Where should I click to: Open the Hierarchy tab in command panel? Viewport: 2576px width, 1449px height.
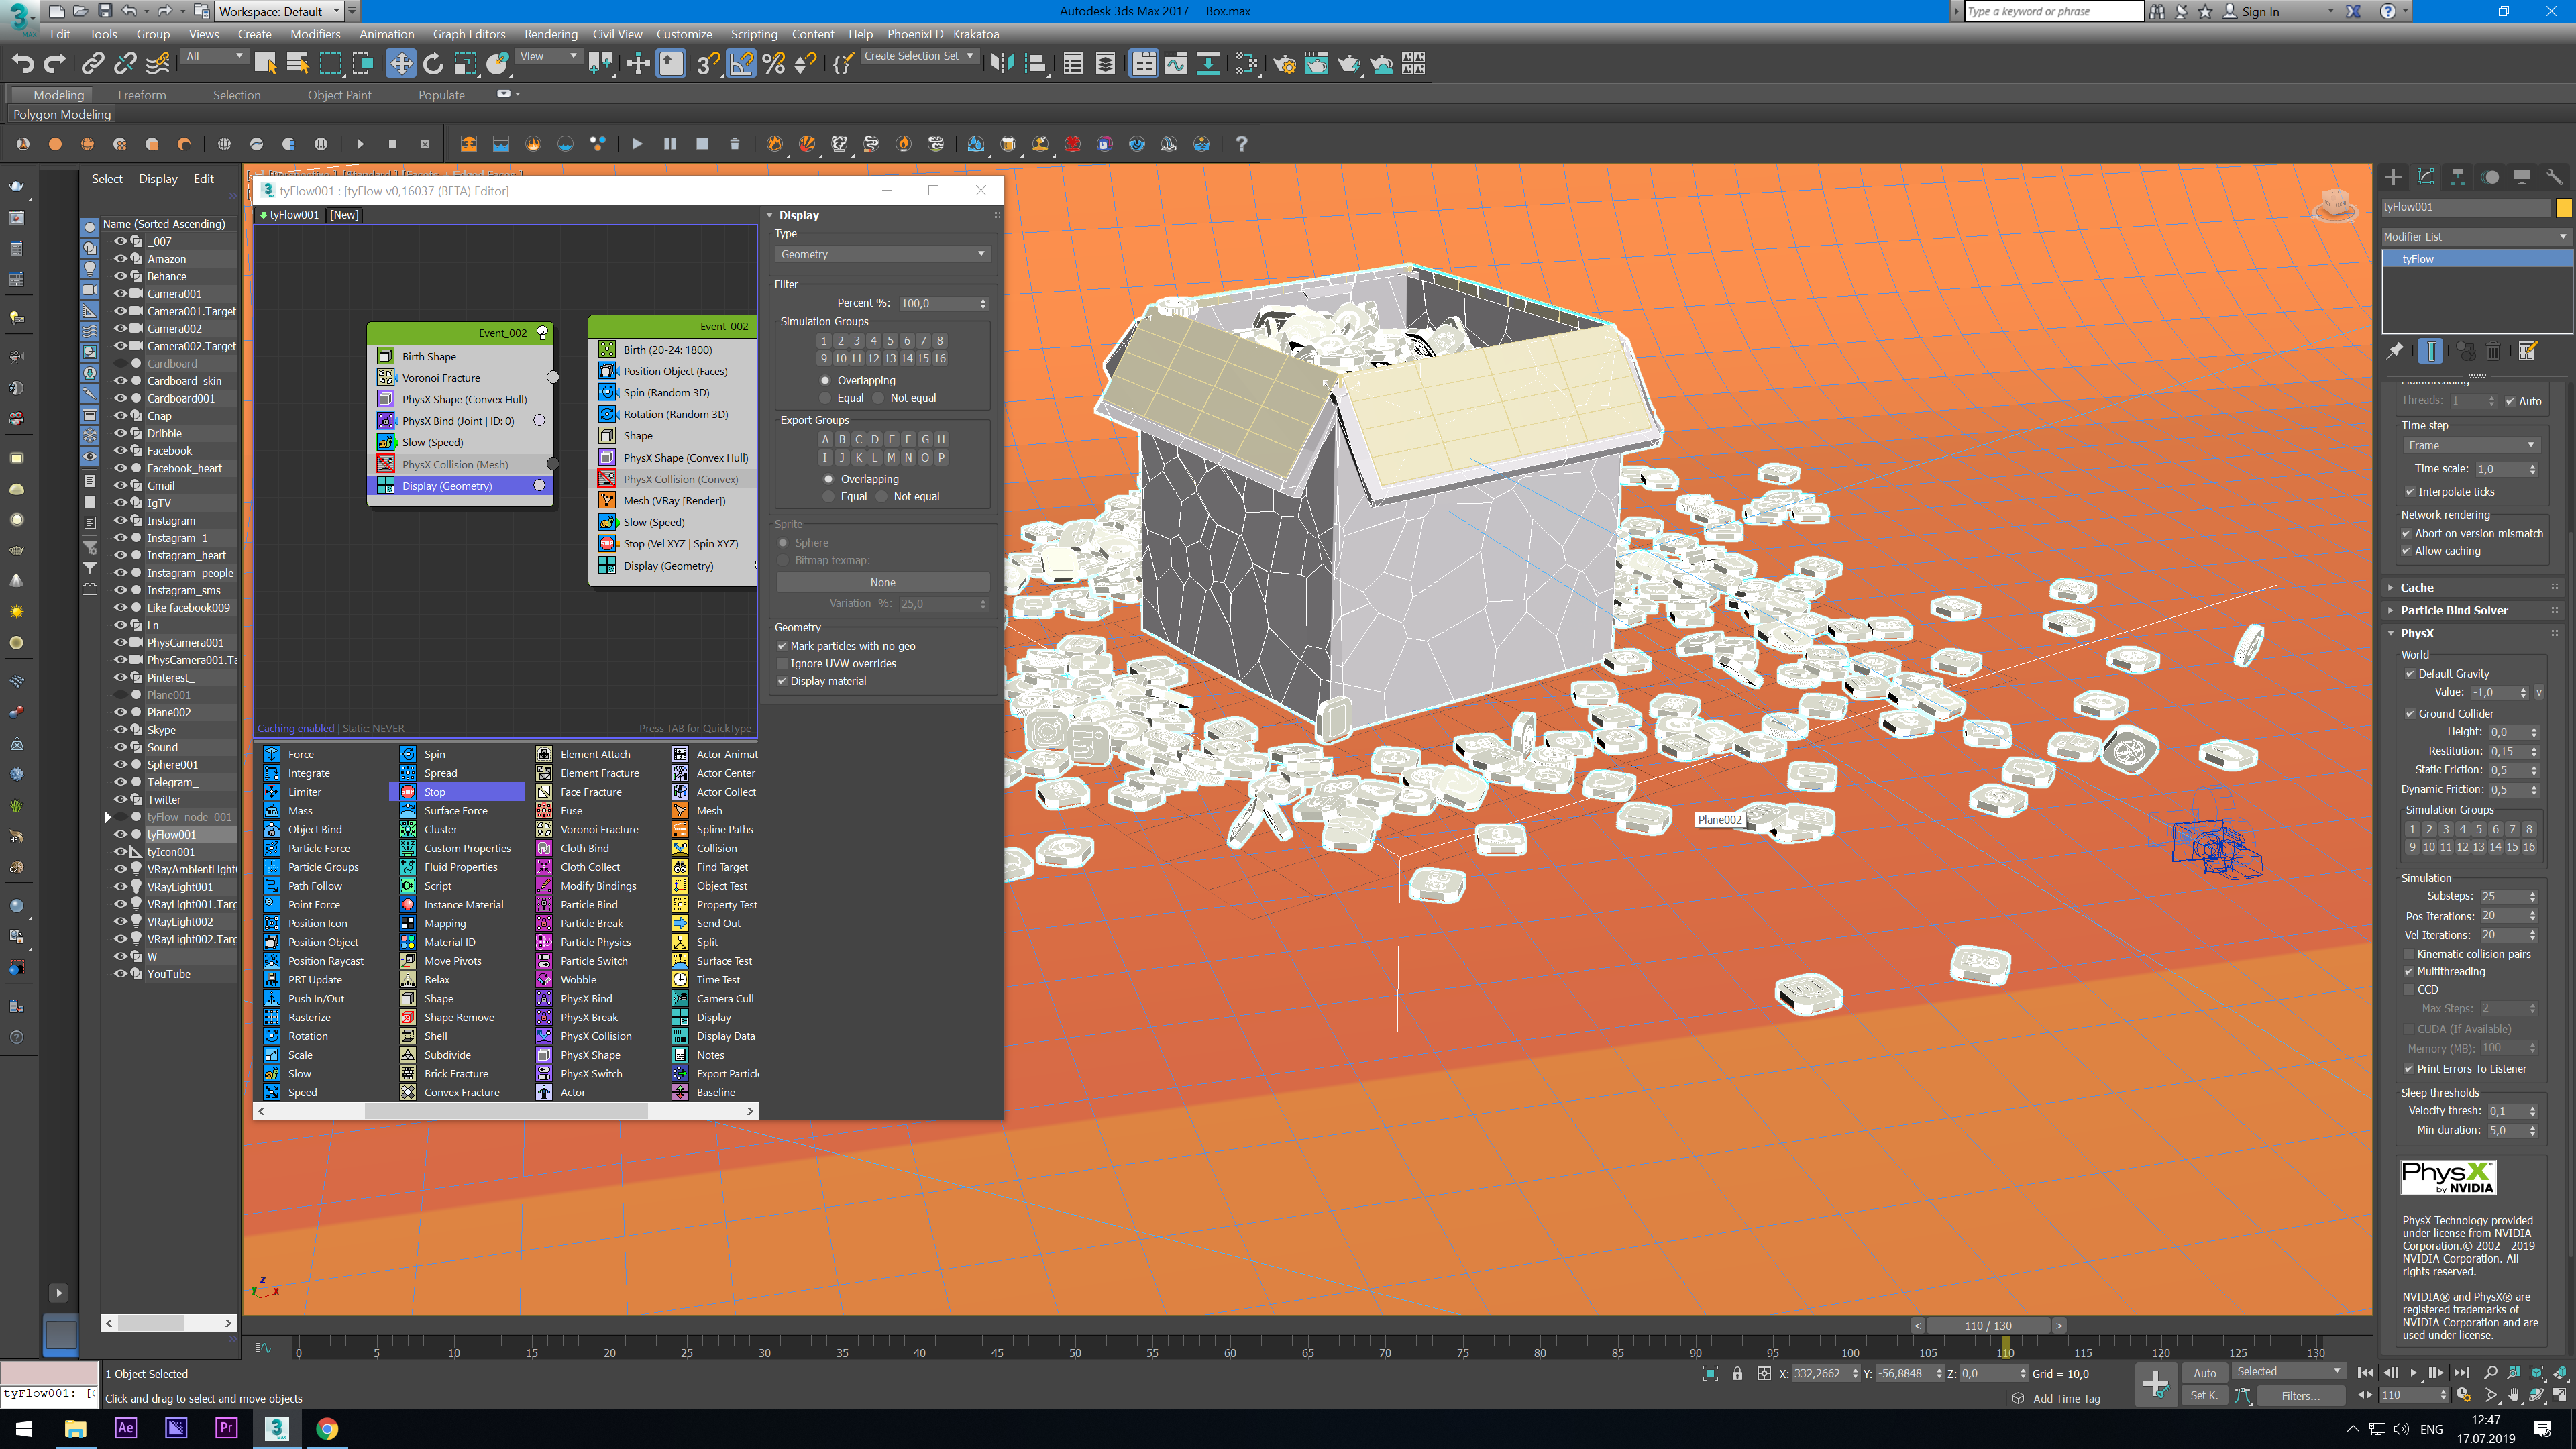(x=2458, y=177)
